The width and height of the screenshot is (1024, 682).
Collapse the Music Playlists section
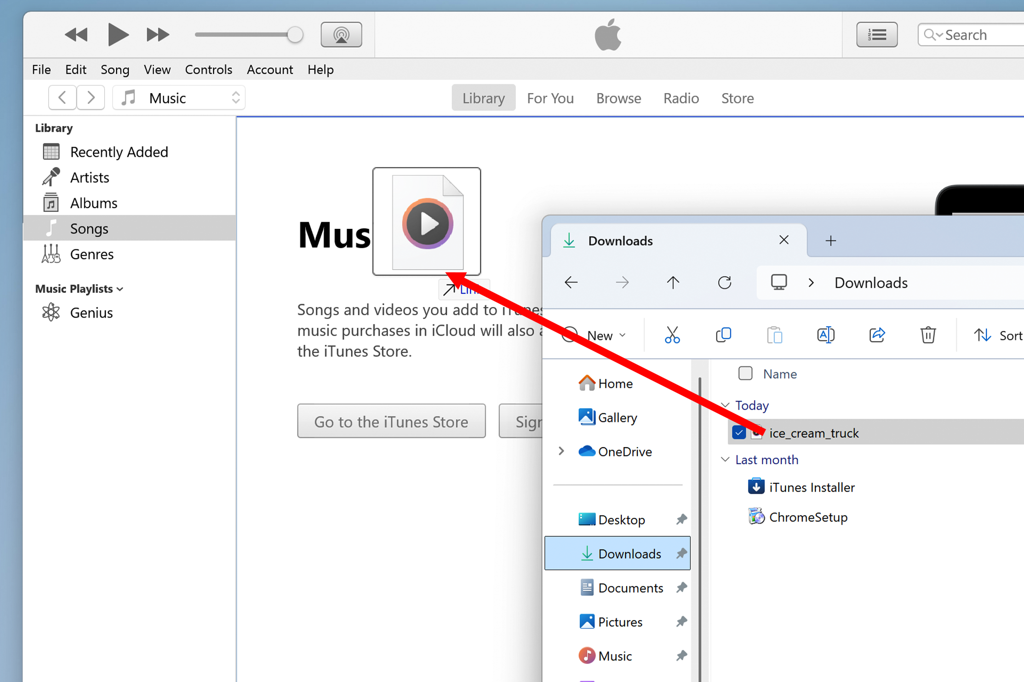coord(120,288)
